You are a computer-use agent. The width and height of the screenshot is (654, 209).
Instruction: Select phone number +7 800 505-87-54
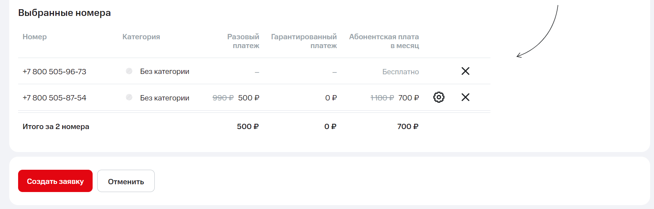(54, 98)
